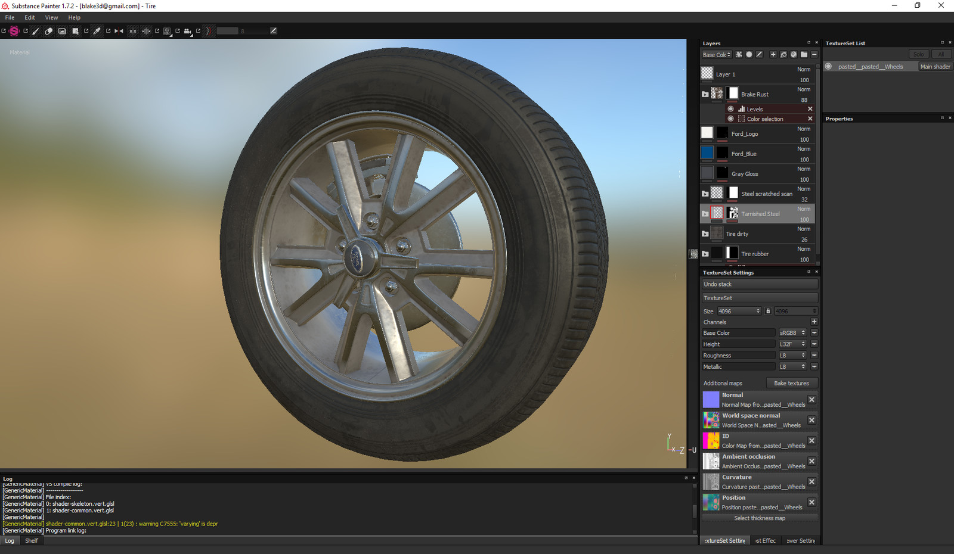Open the Metallic L8 format dropdown

point(792,367)
